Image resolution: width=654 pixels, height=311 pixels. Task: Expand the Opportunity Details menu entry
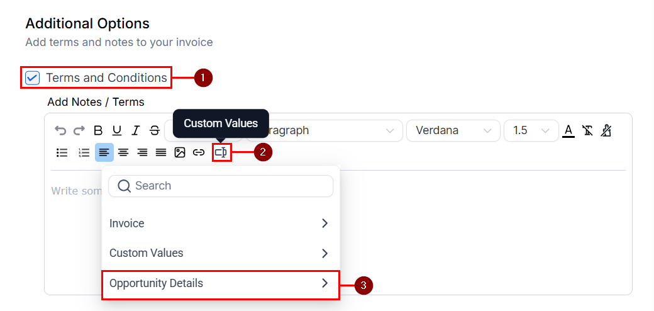click(x=220, y=283)
